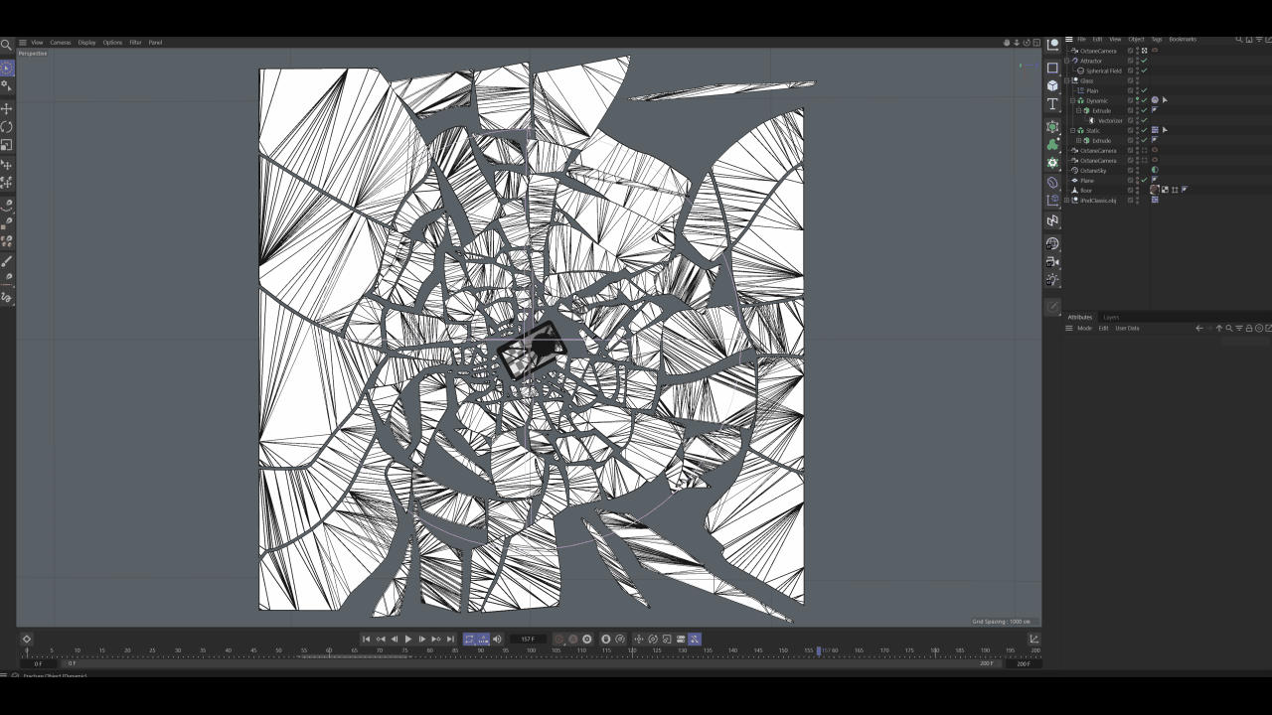Screen dimensions: 1272x715
Task: Toggle the Vectorizer enable checkmark
Action: [1144, 120]
